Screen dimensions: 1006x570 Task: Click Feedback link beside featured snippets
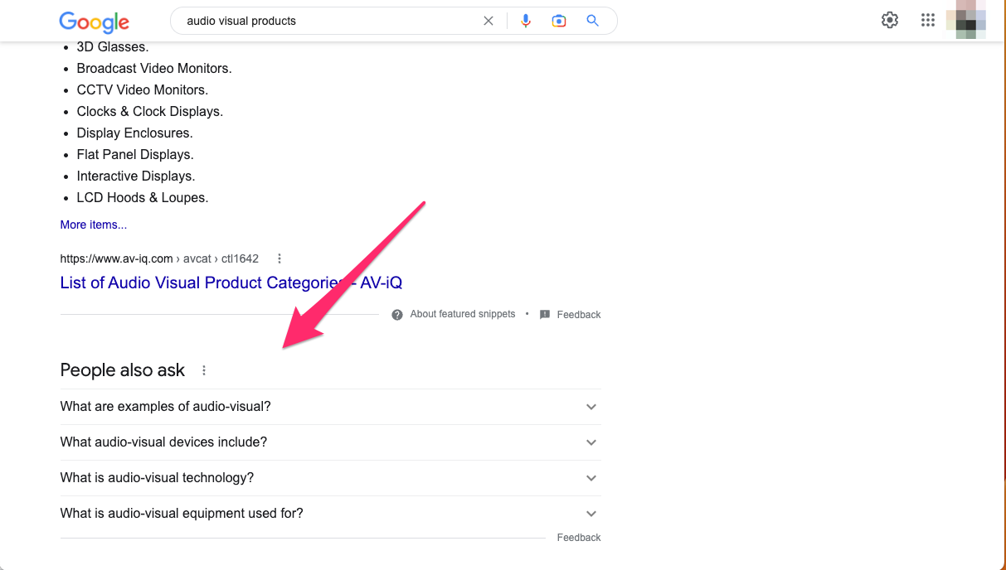(x=579, y=315)
